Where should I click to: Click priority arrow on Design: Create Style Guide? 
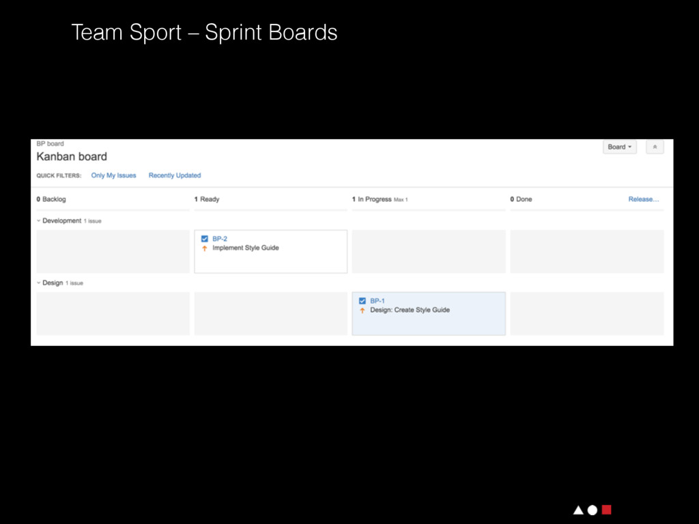click(x=362, y=310)
